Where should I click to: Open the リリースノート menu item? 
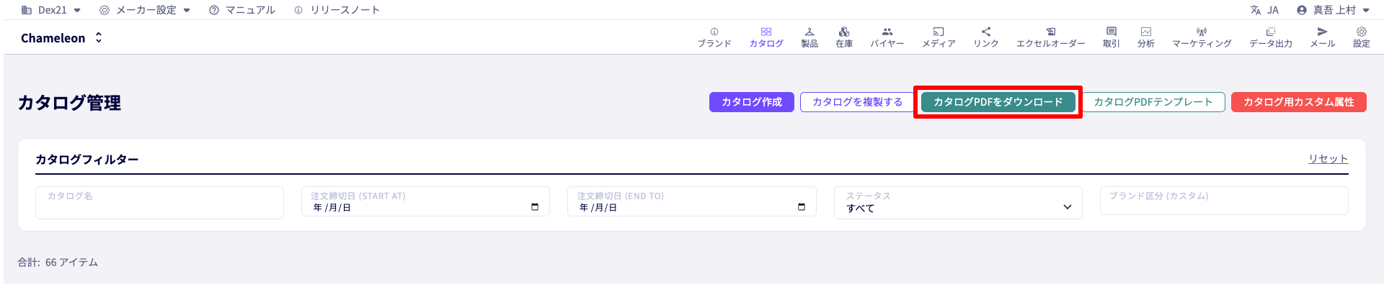(x=337, y=10)
